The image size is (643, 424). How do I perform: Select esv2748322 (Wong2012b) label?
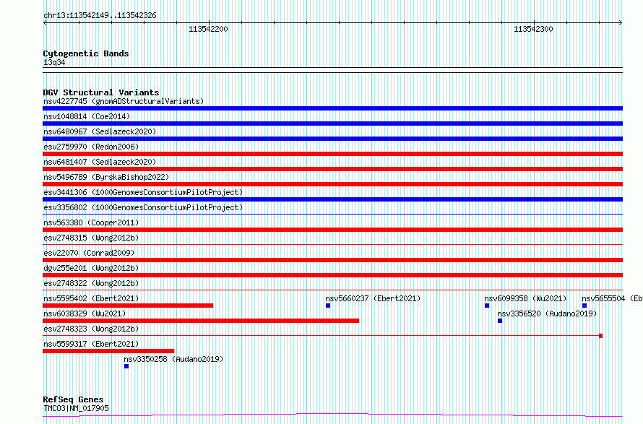click(91, 283)
